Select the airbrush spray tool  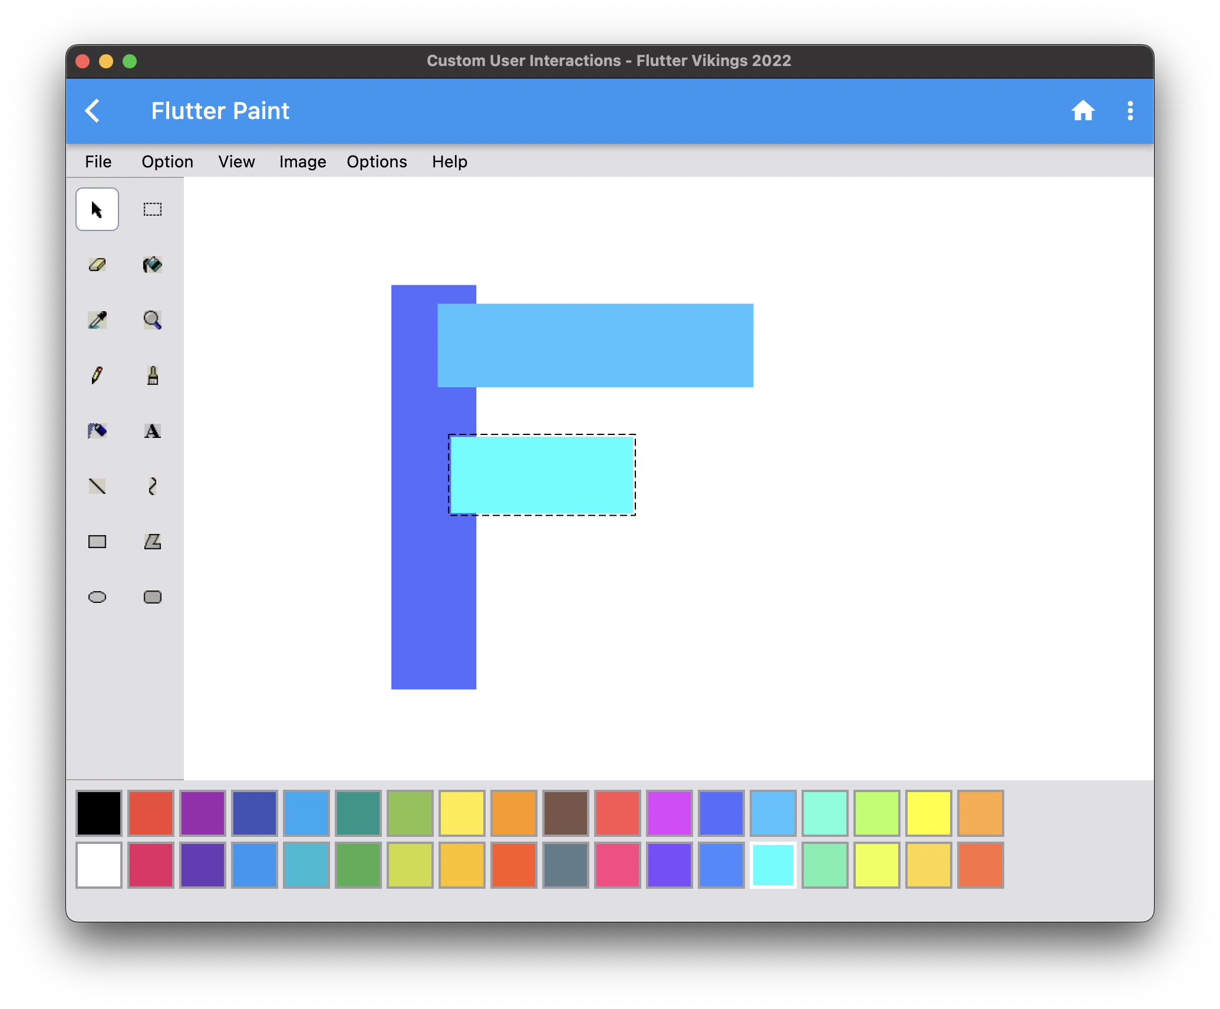pyautogui.click(x=97, y=431)
